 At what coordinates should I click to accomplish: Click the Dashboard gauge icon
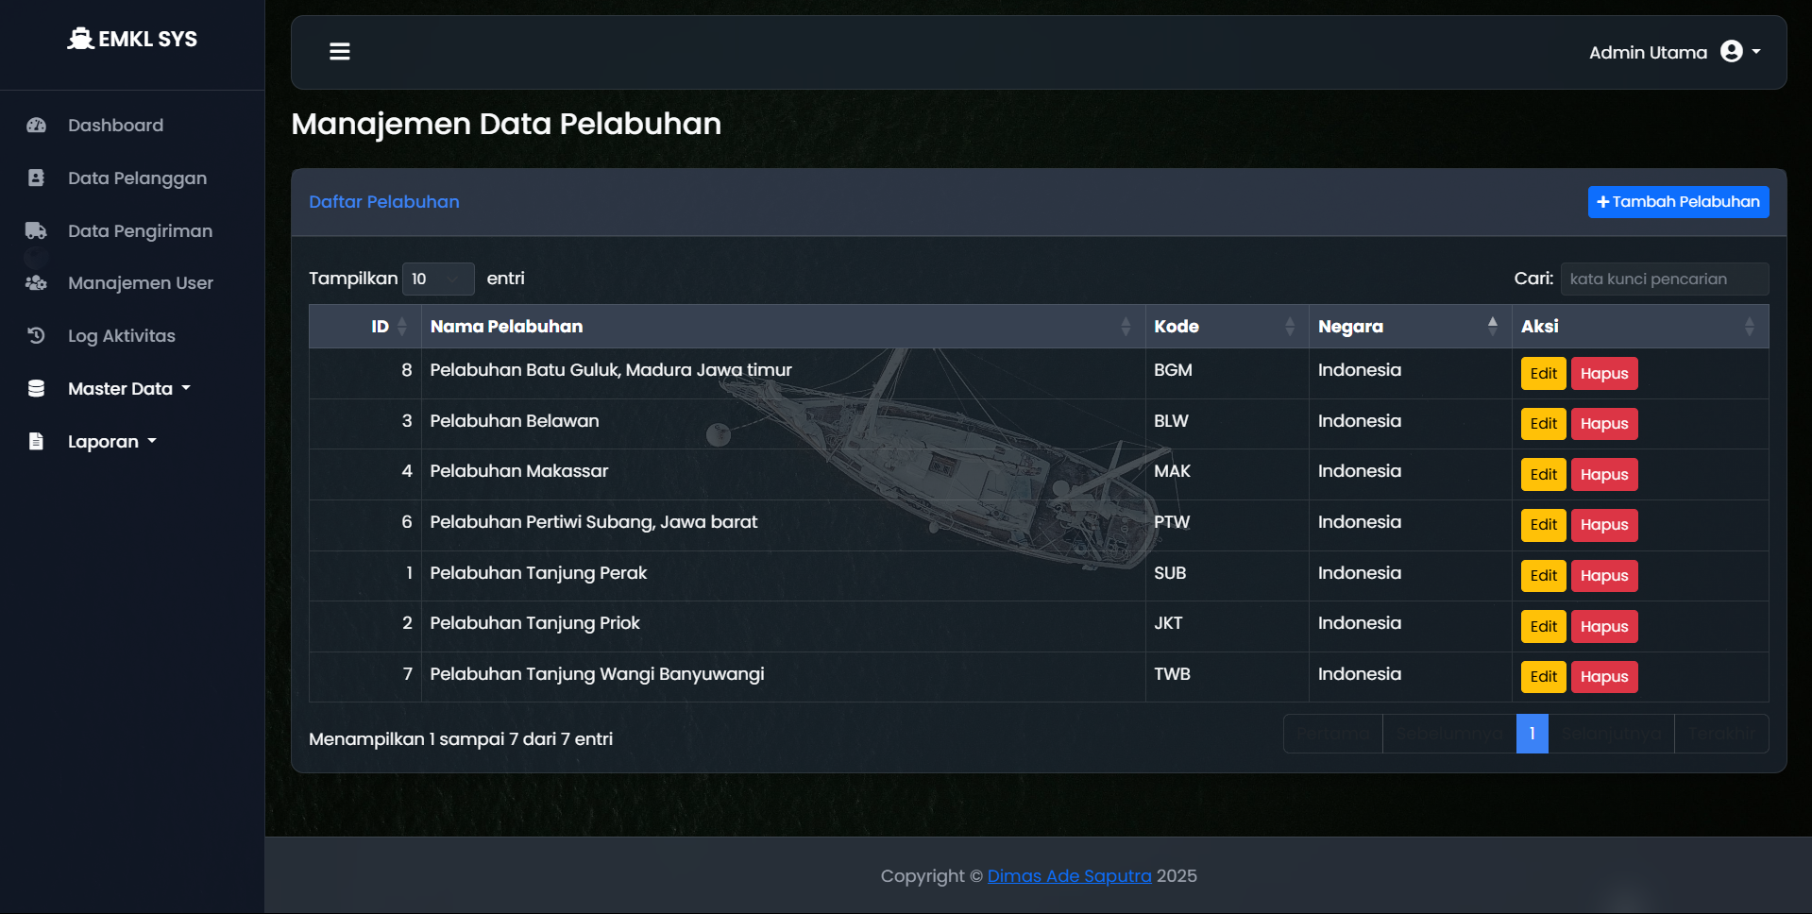coord(37,126)
